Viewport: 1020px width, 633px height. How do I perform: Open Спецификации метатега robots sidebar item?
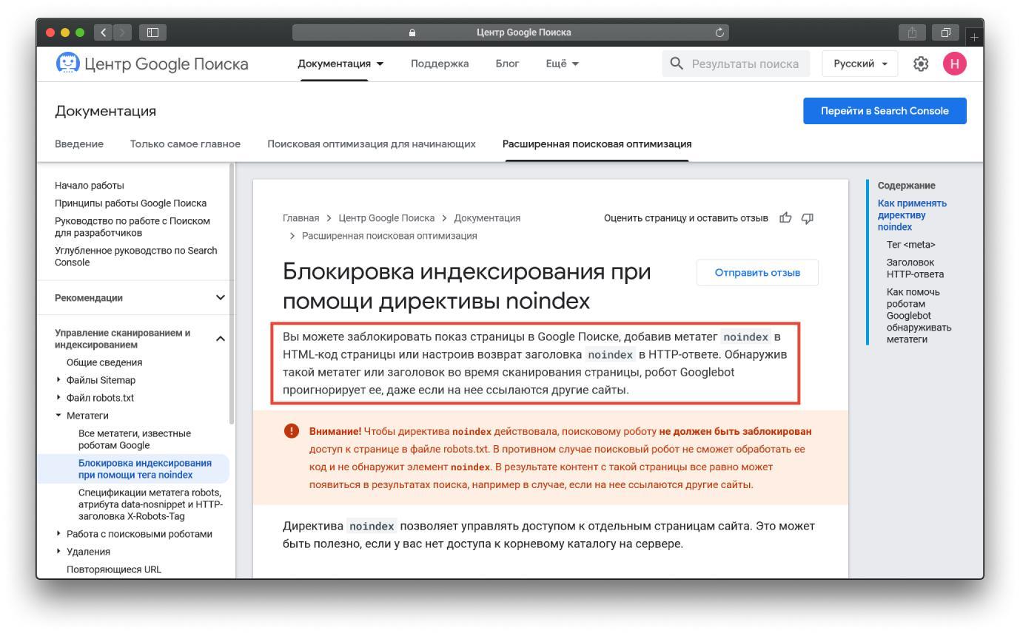150,504
